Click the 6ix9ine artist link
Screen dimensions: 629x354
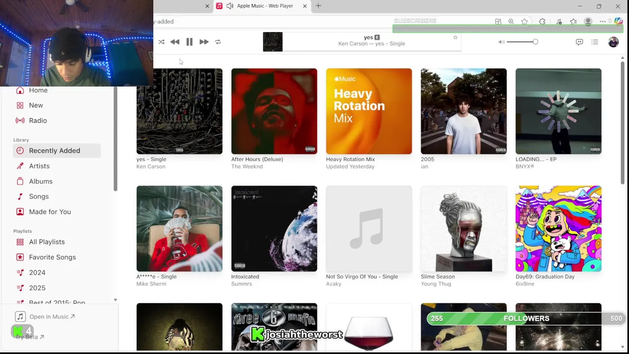525,284
